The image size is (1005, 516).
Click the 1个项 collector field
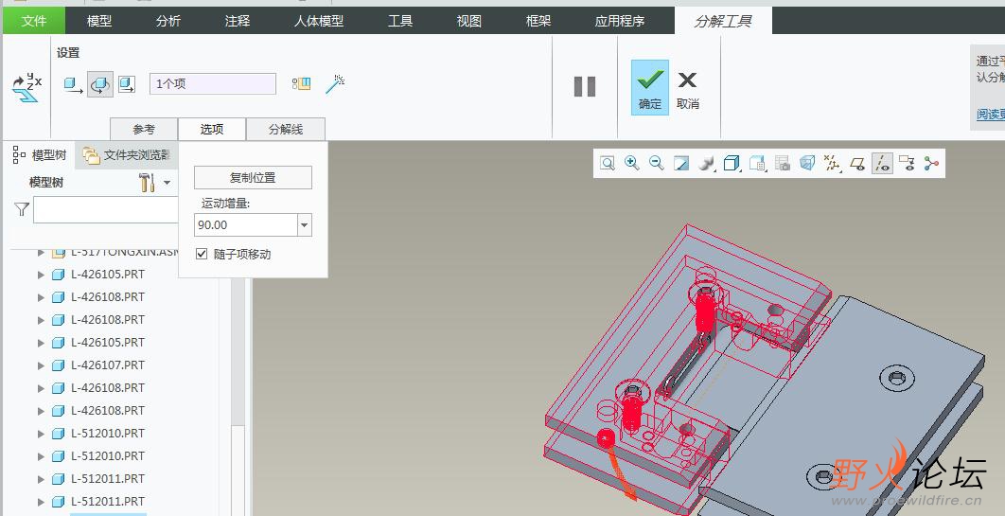pos(213,84)
